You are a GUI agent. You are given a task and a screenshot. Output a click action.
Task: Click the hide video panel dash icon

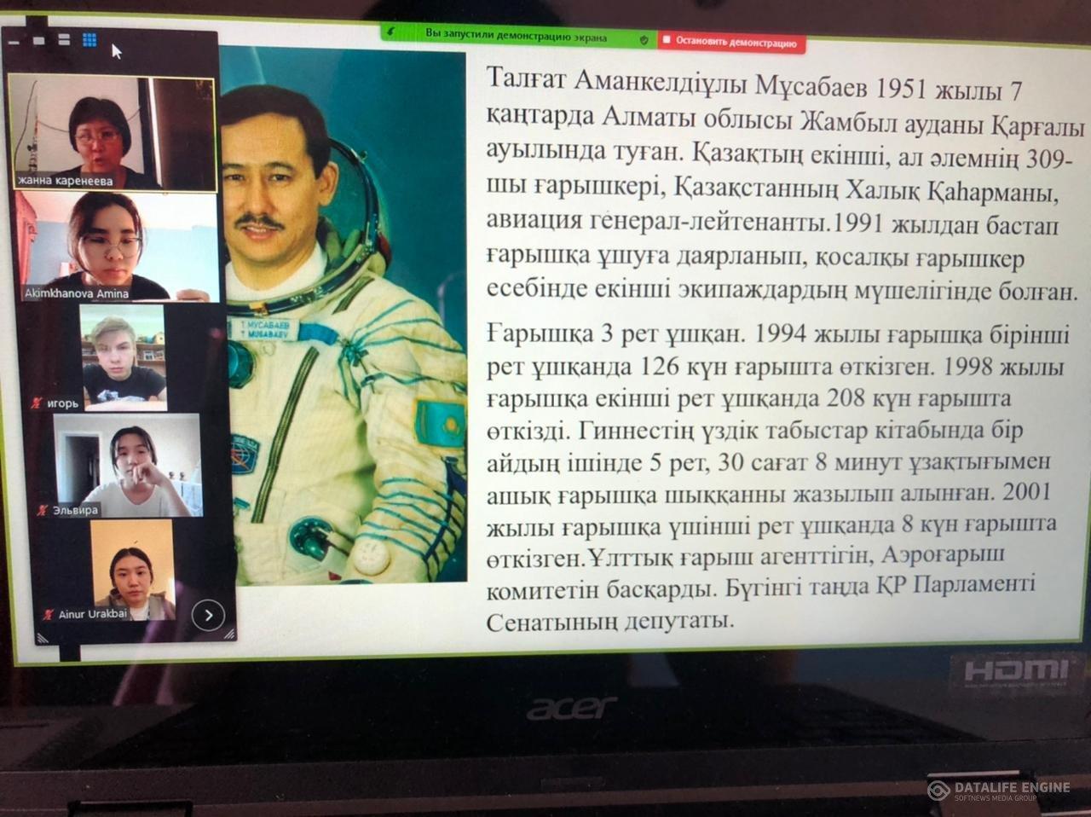coord(13,42)
